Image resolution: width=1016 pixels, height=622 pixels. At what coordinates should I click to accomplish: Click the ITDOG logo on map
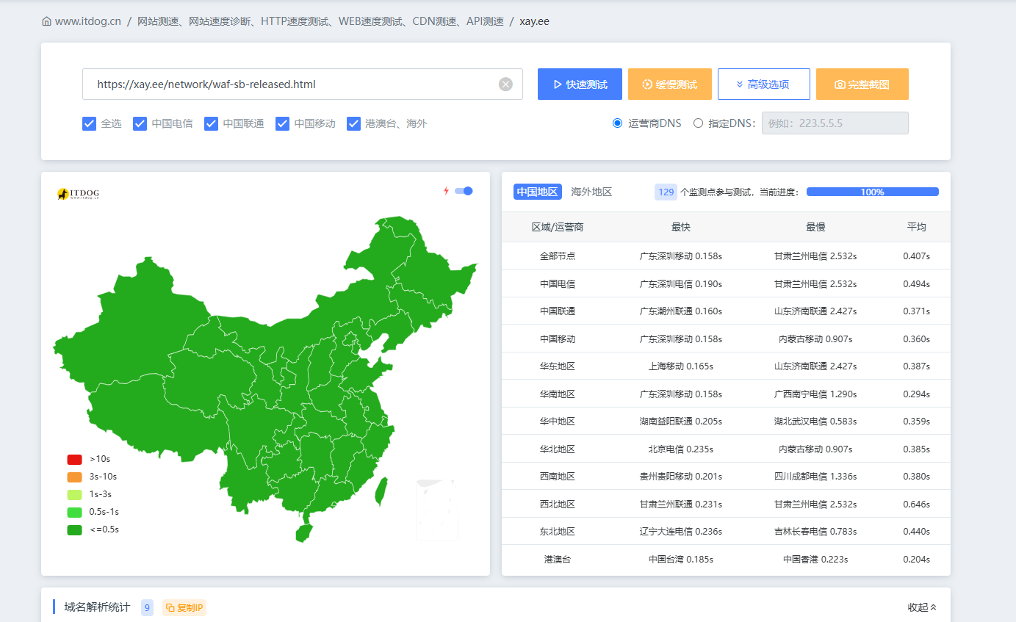[78, 194]
